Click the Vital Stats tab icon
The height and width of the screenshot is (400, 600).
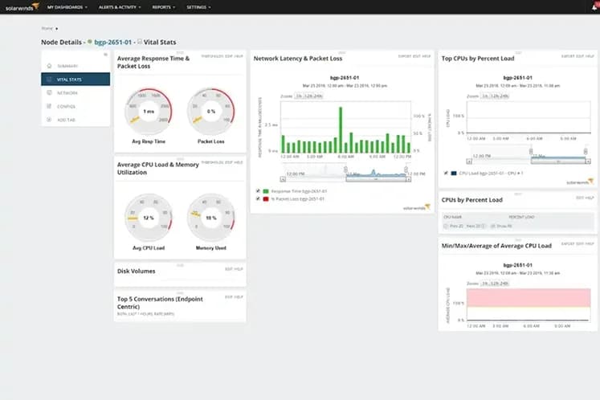49,80
